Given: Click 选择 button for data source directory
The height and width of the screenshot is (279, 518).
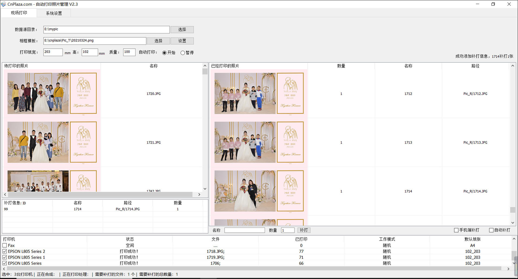Looking at the screenshot, I should click(x=182, y=29).
